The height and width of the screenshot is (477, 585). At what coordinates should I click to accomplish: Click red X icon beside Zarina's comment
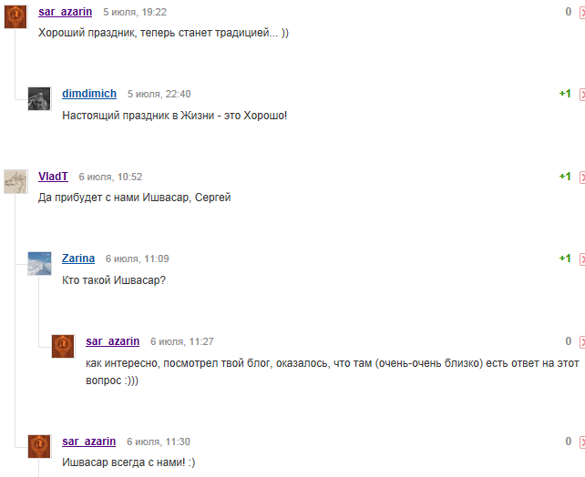pyautogui.click(x=582, y=259)
